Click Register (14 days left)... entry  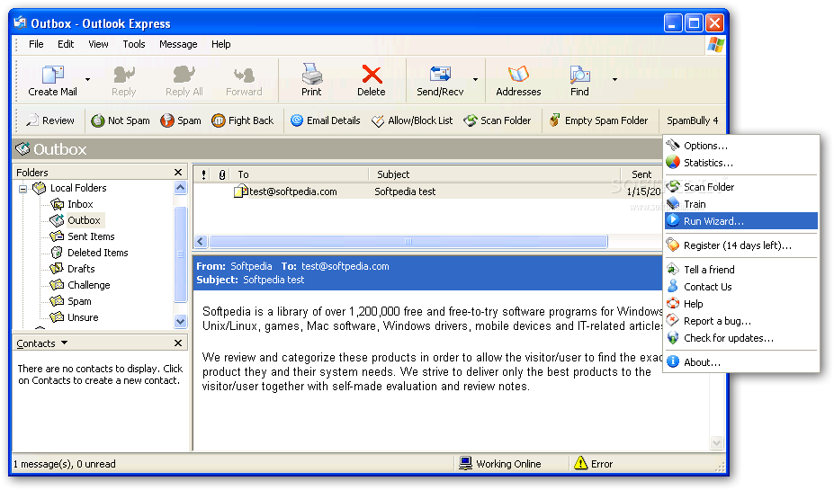tap(741, 245)
